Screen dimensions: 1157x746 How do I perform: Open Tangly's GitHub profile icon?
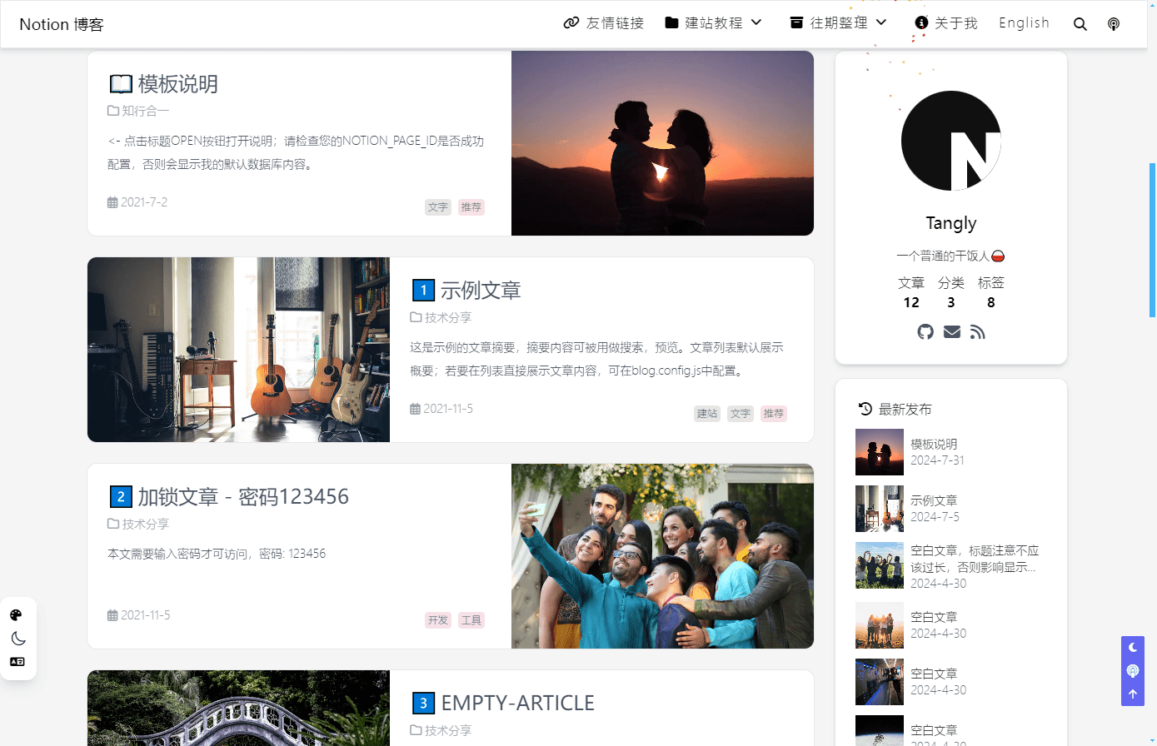pos(925,331)
